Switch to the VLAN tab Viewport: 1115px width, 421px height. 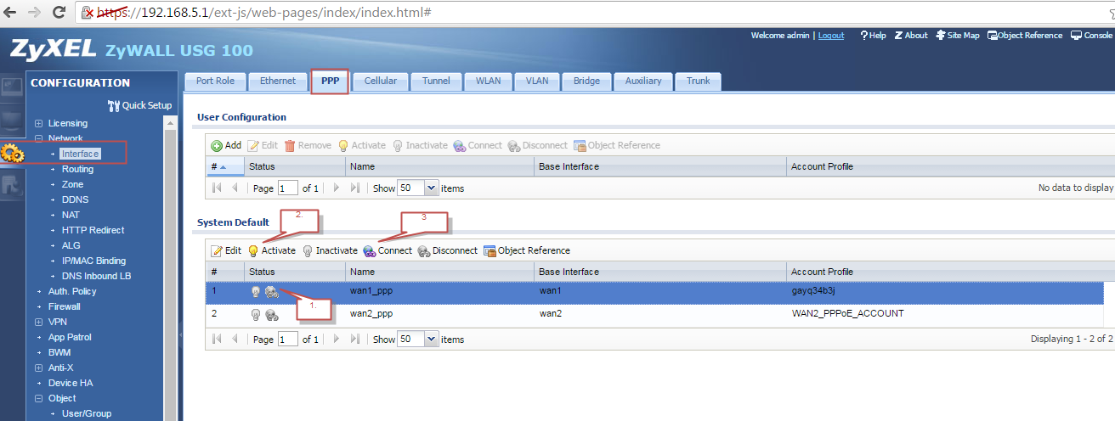pos(536,81)
